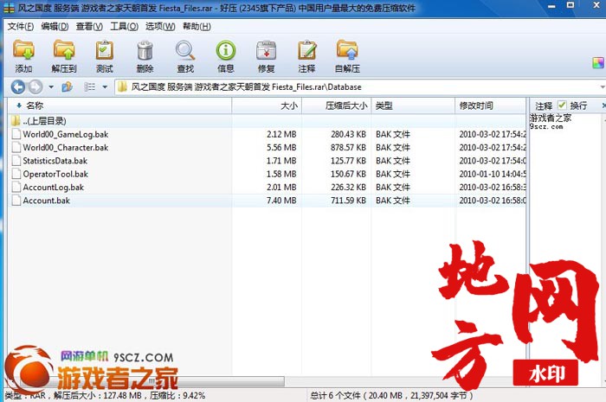This screenshot has width=606, height=402.
Task: Expand the navigation history dropdown arrow
Action: (x=51, y=87)
